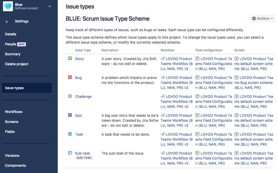Open Bug screen scheme link

coord(254,83)
